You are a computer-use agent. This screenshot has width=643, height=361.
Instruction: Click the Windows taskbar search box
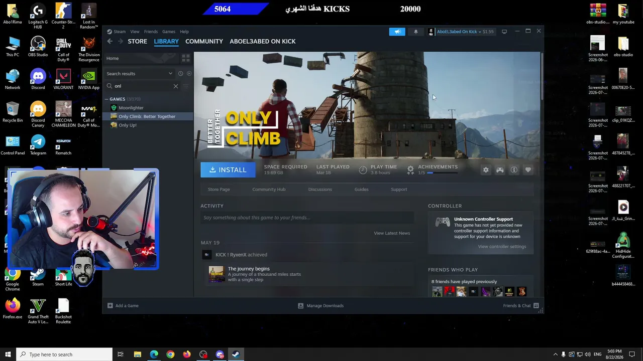[64, 354]
